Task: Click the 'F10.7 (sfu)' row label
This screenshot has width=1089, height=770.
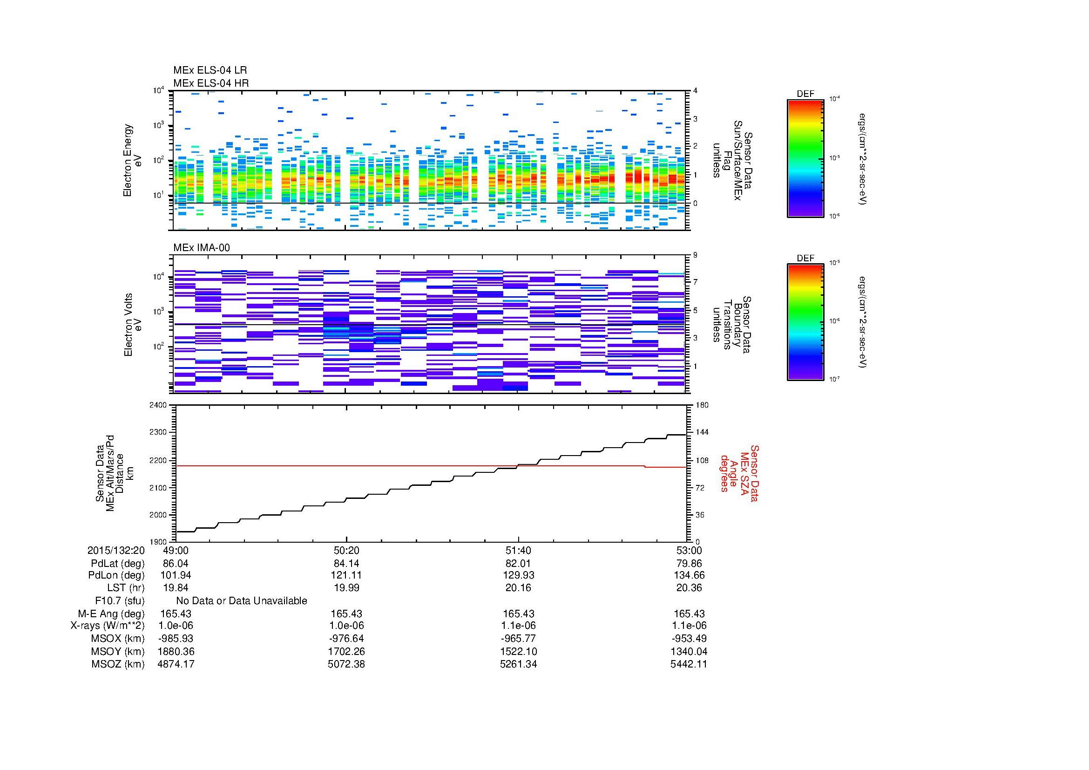Action: click(120, 601)
